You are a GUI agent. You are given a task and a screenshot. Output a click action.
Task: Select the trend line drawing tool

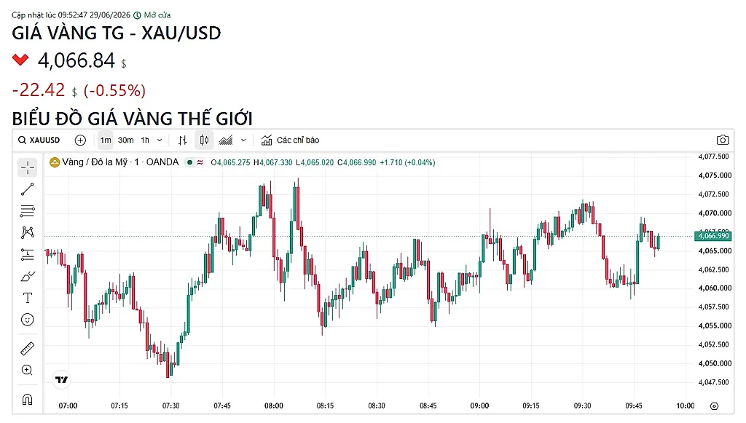[x=28, y=189]
